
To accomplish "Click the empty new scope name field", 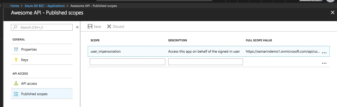I will coord(127,62).
